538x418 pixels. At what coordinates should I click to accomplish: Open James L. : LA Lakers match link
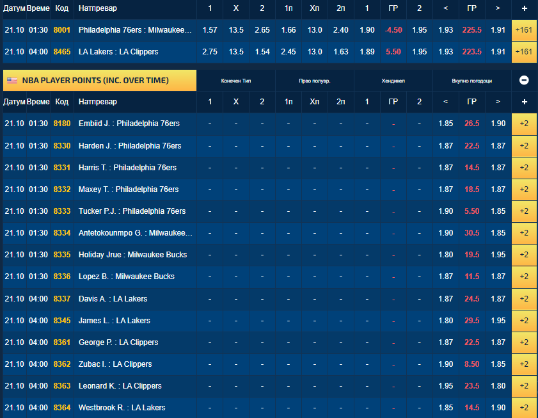coord(114,320)
